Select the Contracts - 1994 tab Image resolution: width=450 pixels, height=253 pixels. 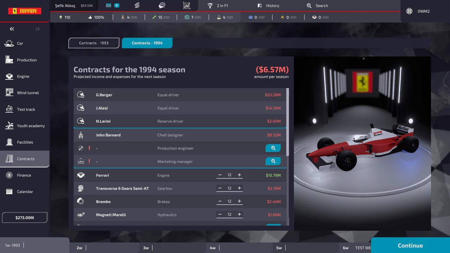point(147,43)
